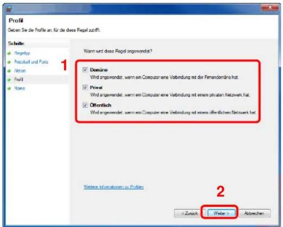Viewport: 283px width, 227px height.
Task: Click the Privat network description text
Action: (170, 95)
